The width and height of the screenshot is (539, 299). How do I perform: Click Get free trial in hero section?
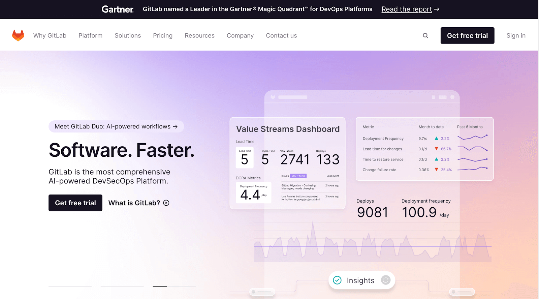click(x=75, y=203)
